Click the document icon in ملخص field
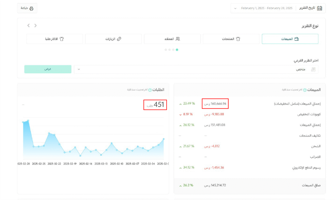335x200 pixels. point(313,69)
